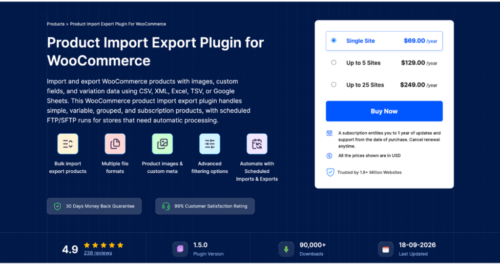
Task: Click the Product images & custom meta label
Action: [162, 167]
